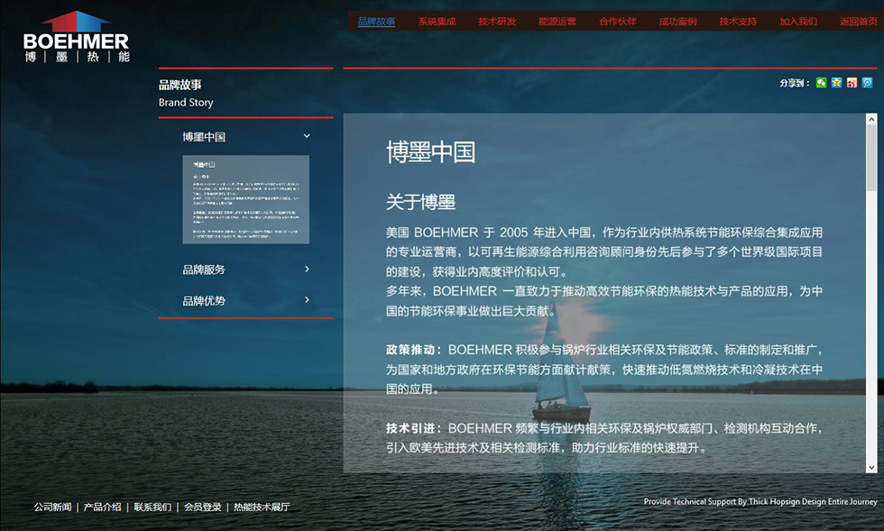Viewport: 884px width, 531px height.
Task: Collapse the 博墨中国 sidebar section
Action: click(x=307, y=136)
